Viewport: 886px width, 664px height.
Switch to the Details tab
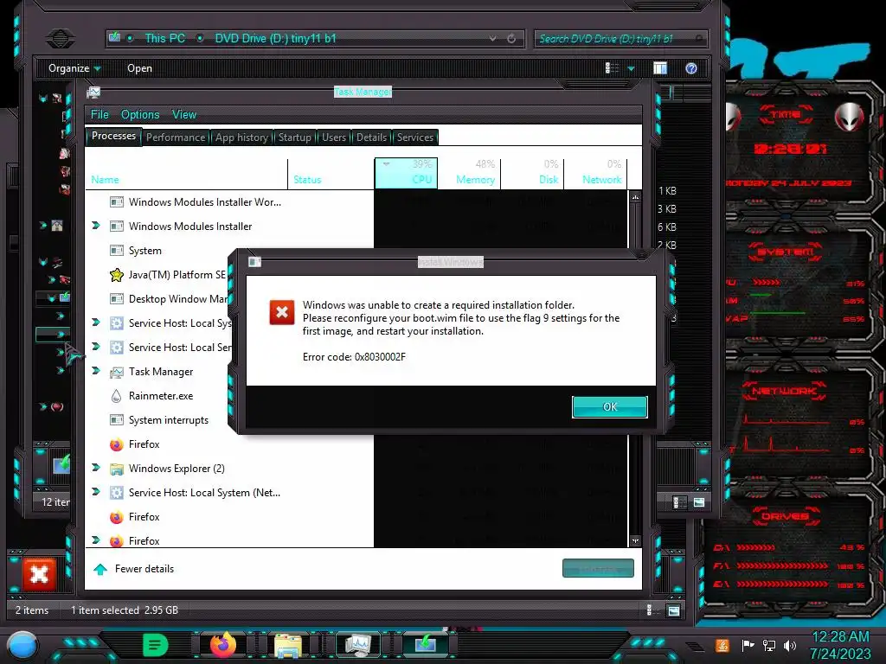[371, 137]
